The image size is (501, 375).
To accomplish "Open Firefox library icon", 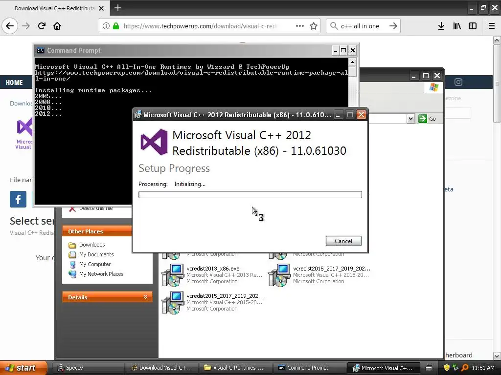I will (457, 26).
